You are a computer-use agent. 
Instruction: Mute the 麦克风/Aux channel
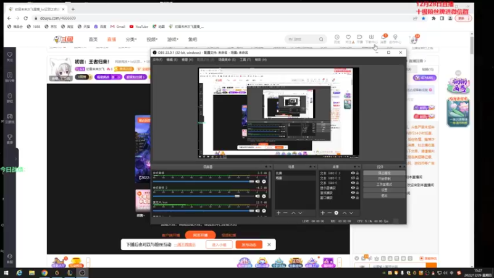(x=257, y=211)
